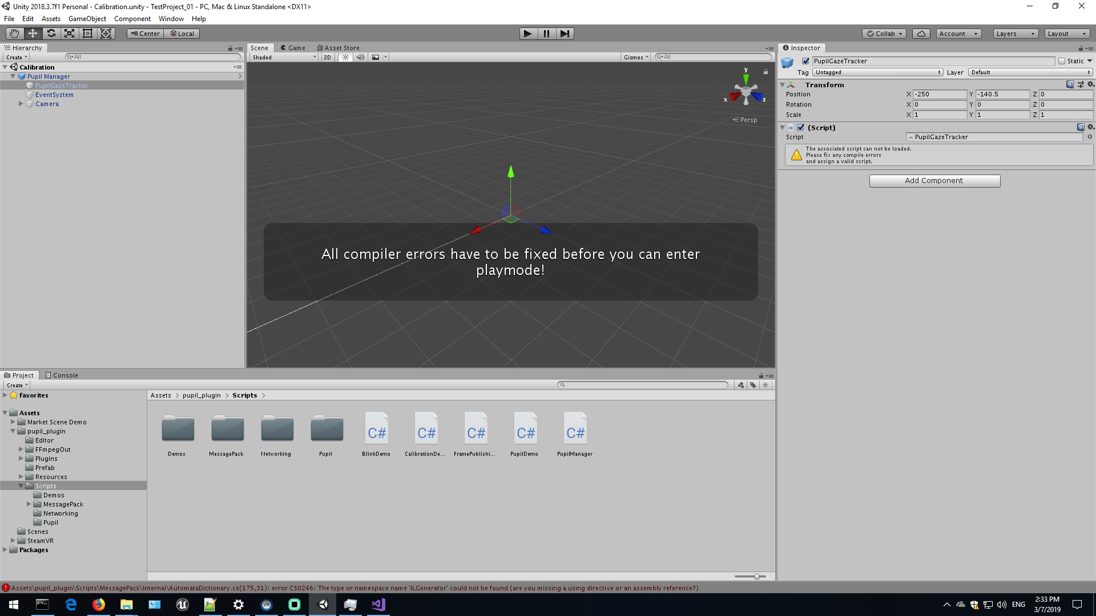Open the Script object picker circle
The image size is (1096, 616).
point(1090,137)
